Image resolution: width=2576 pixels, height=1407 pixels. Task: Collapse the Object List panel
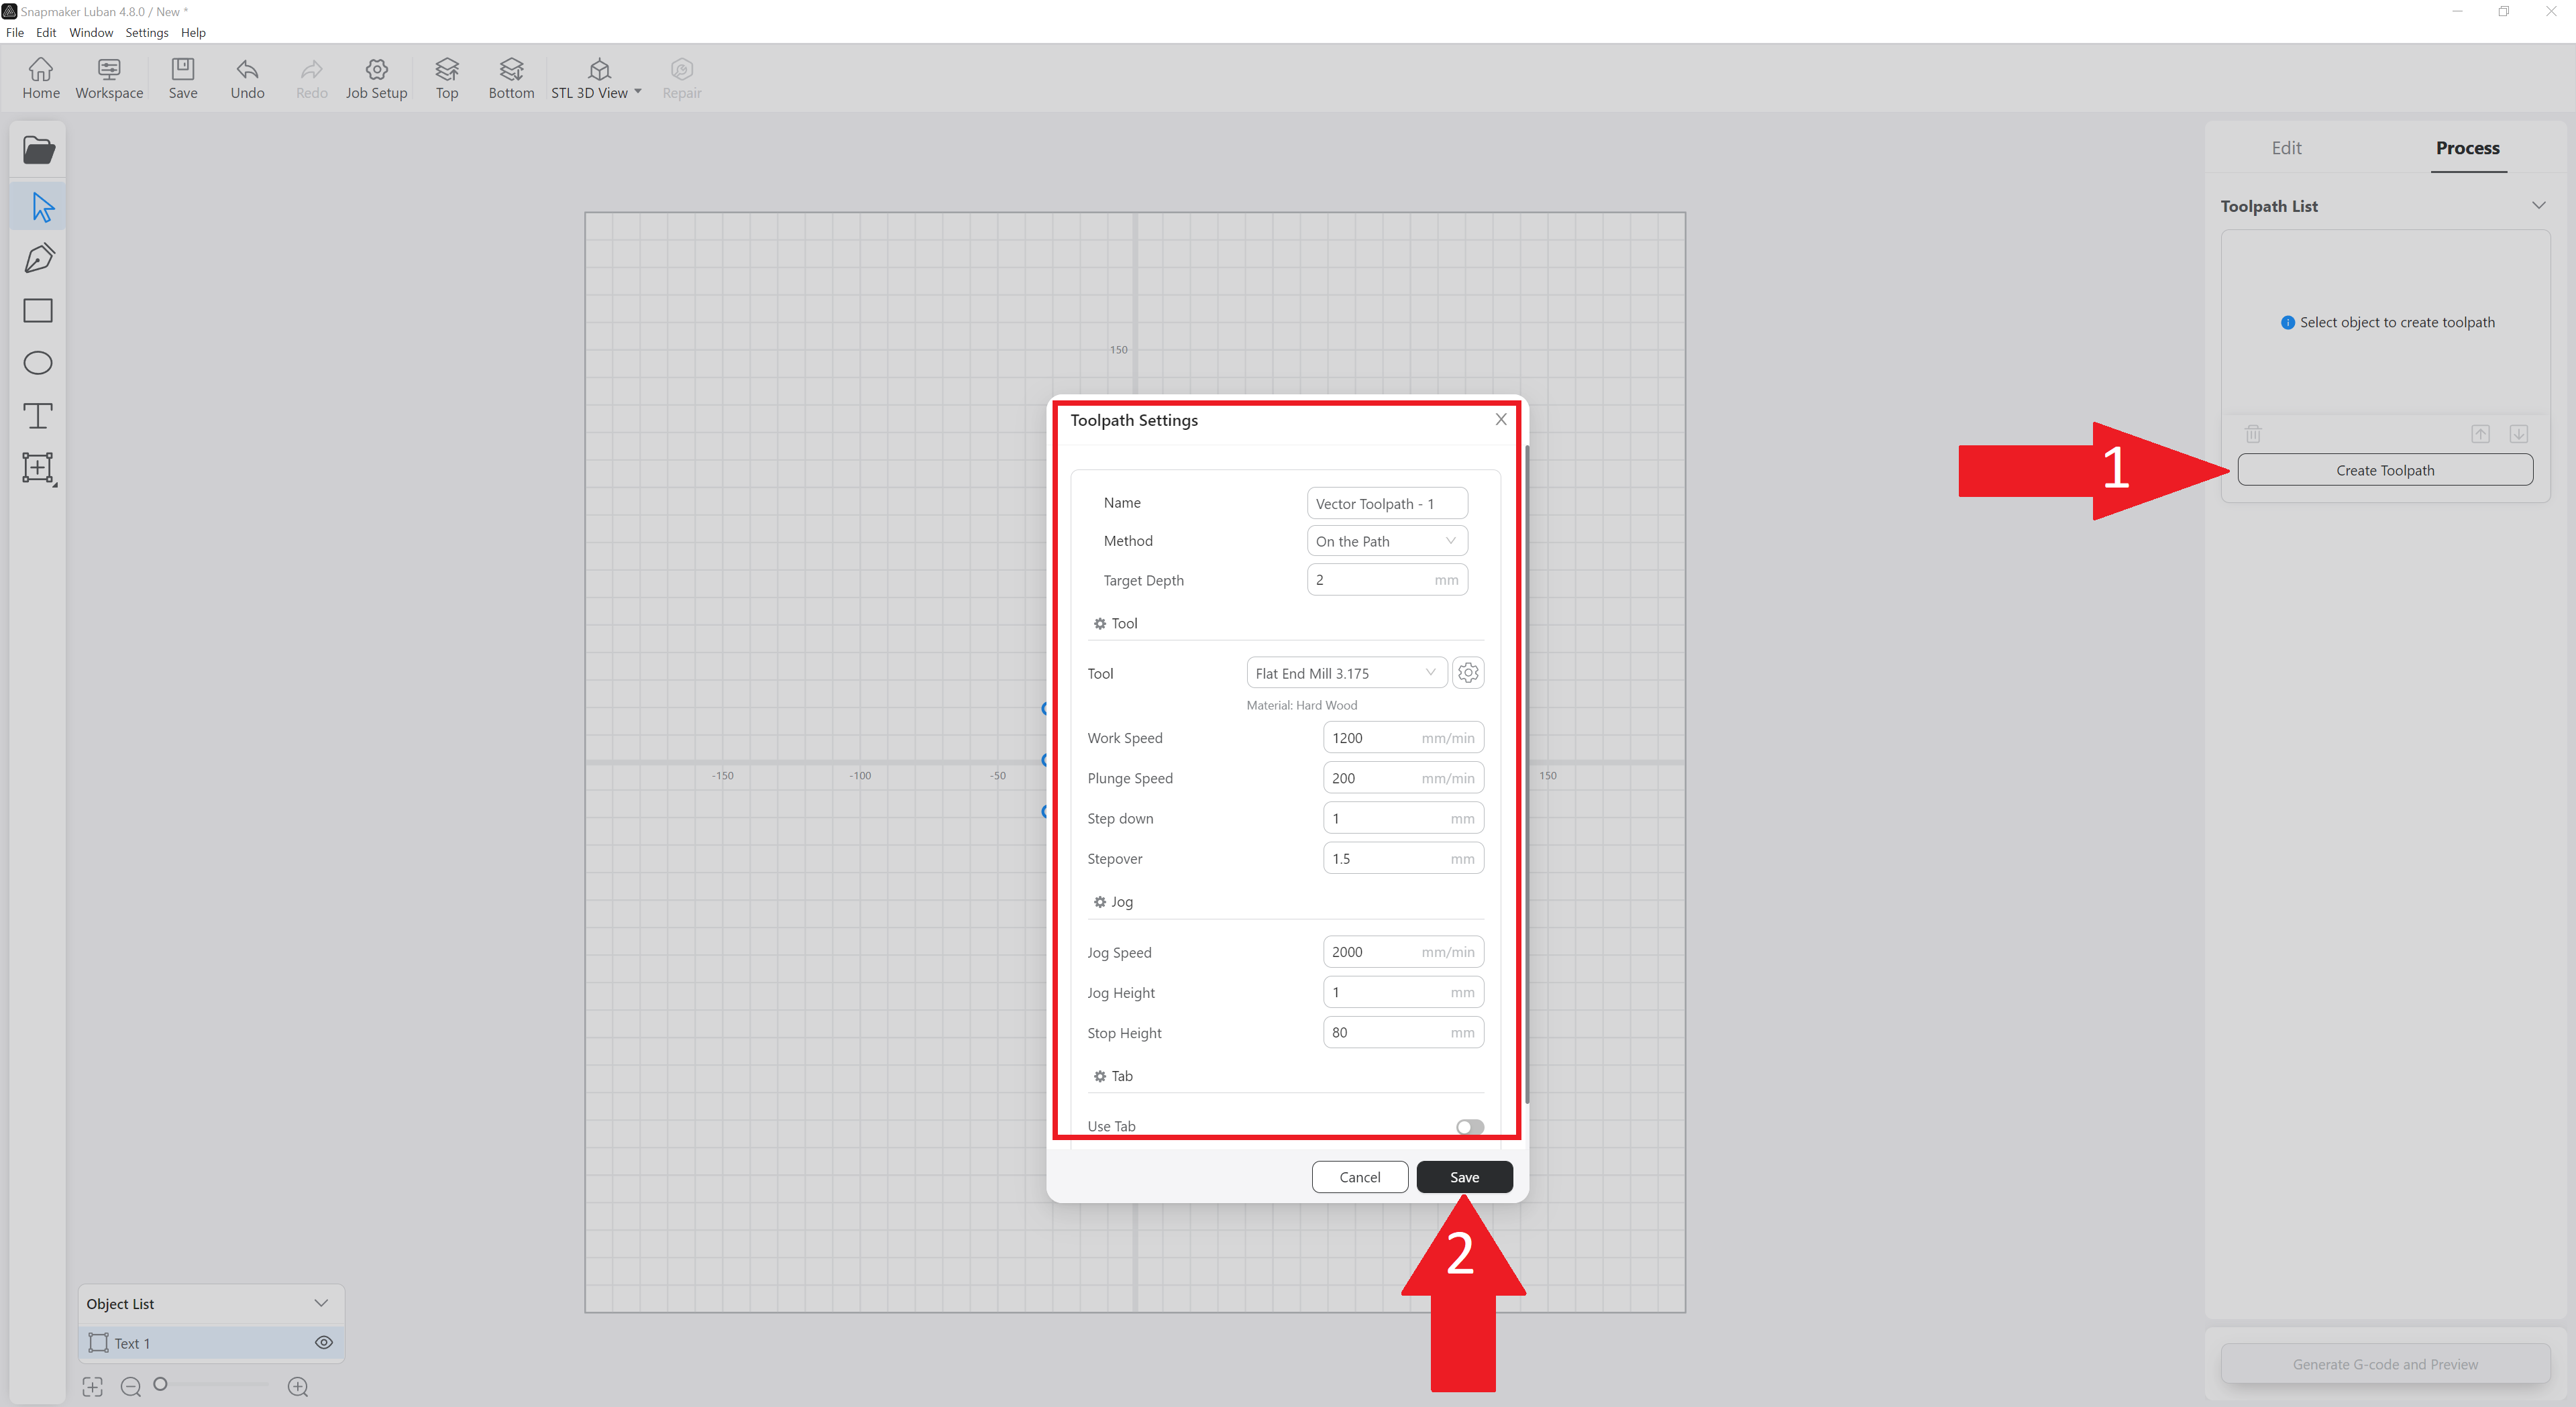(321, 1303)
